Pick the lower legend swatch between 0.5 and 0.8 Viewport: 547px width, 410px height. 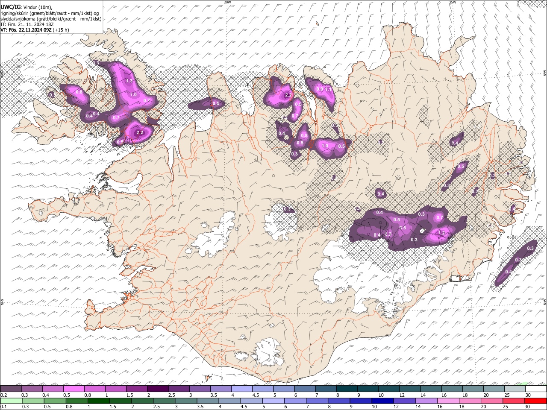tap(55, 401)
